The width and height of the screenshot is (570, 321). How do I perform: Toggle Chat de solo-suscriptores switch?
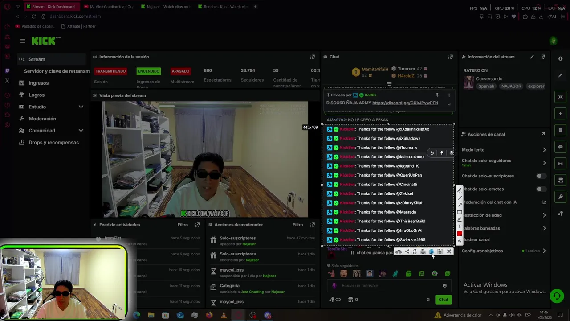tap(541, 176)
